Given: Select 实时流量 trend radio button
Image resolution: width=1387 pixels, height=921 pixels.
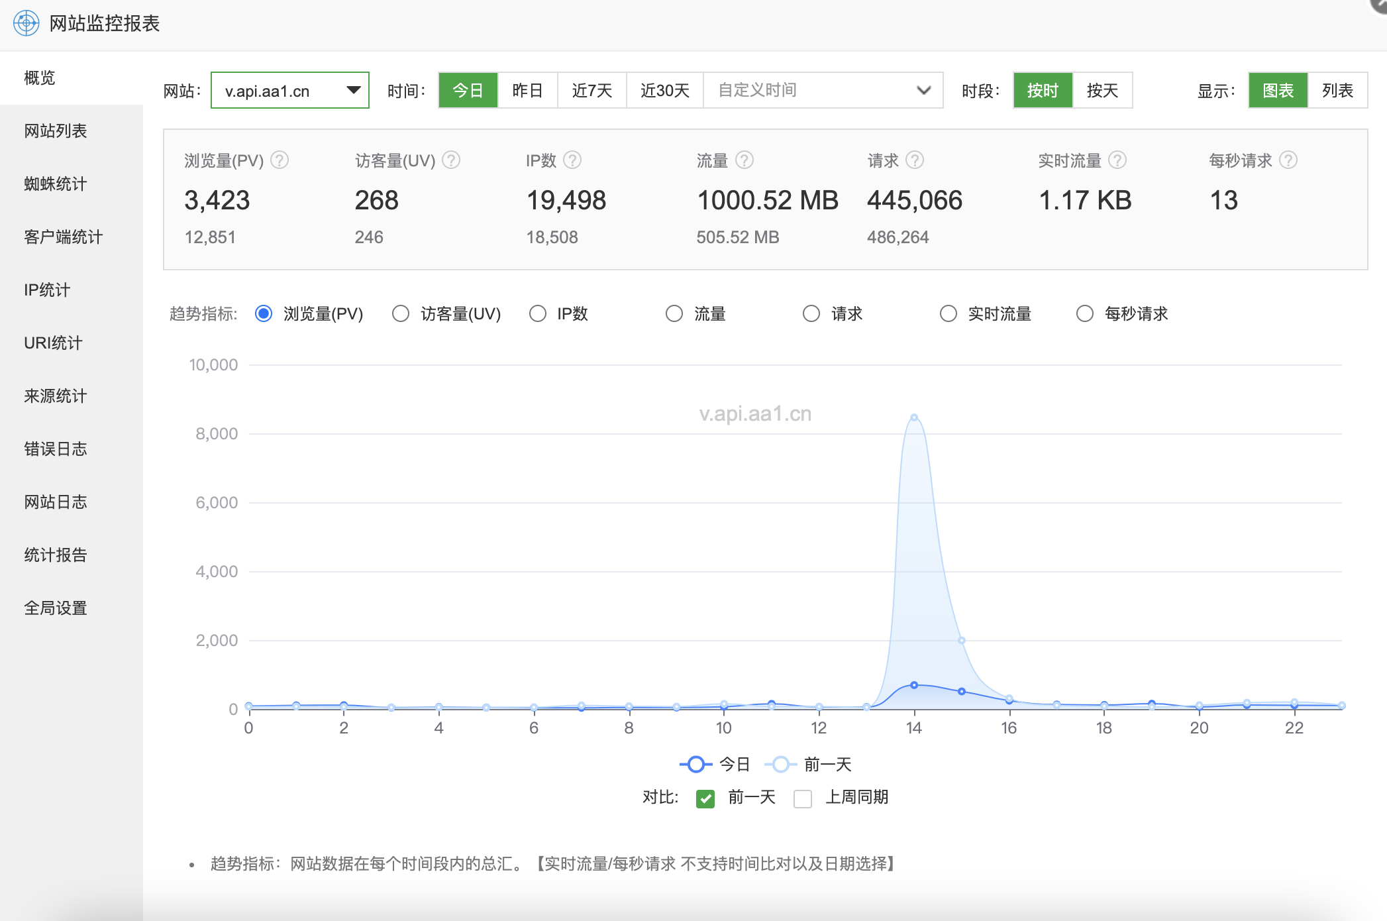Looking at the screenshot, I should click(949, 313).
